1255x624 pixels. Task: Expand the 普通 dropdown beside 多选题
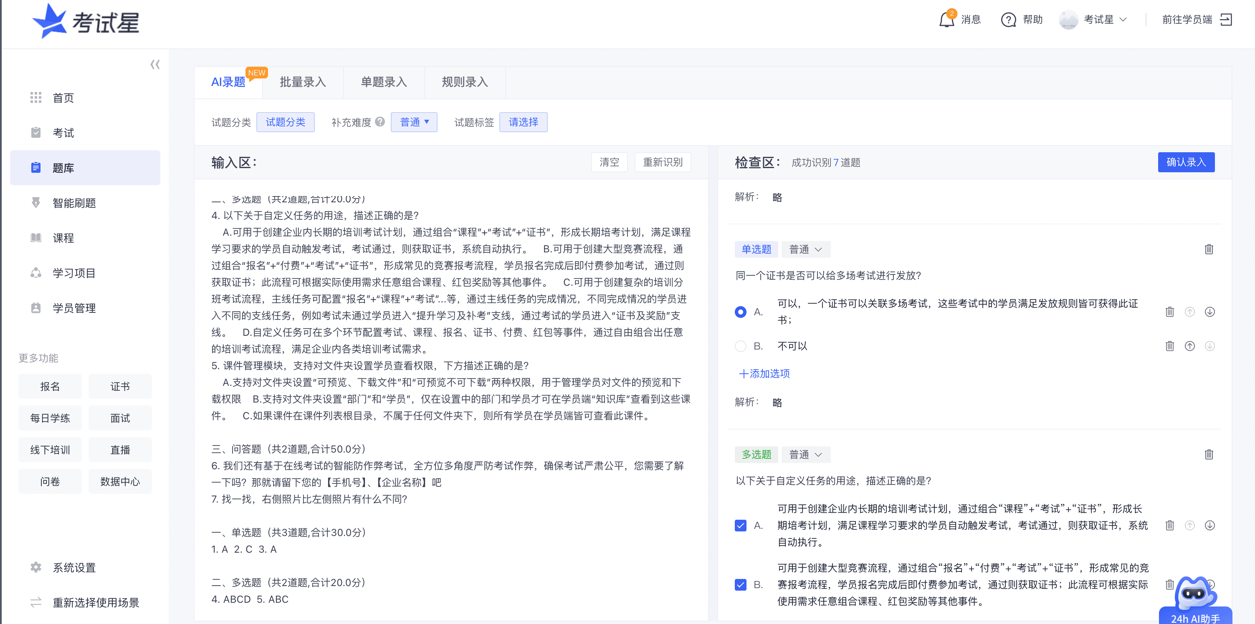pyautogui.click(x=805, y=454)
